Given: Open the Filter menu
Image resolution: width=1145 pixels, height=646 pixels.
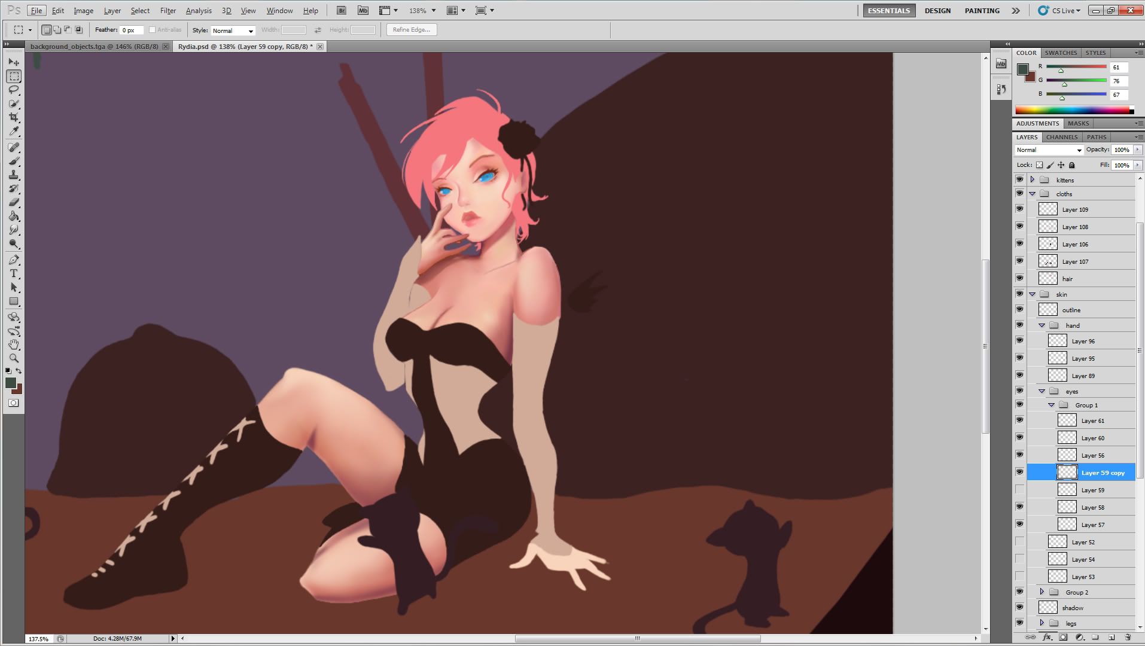Looking at the screenshot, I should pyautogui.click(x=168, y=11).
